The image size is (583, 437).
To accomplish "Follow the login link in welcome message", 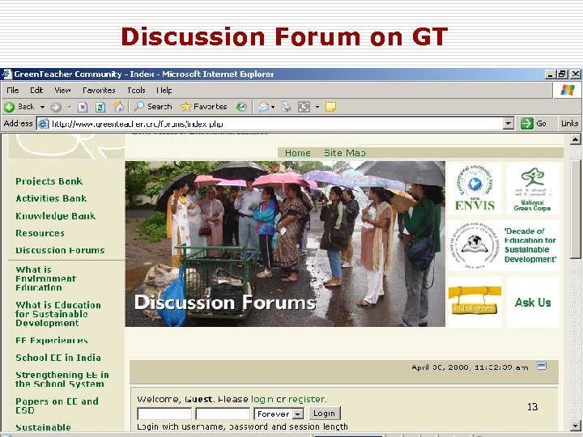I will [262, 399].
